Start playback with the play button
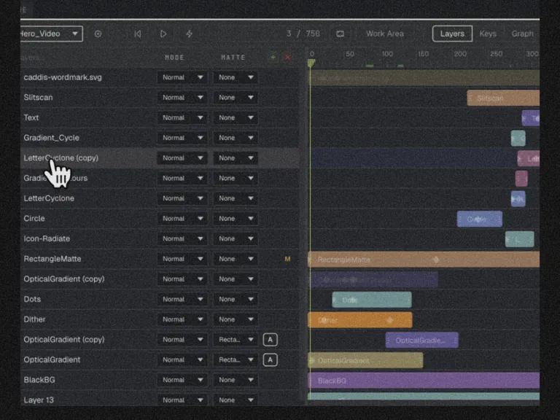This screenshot has height=420, width=560. (x=163, y=34)
